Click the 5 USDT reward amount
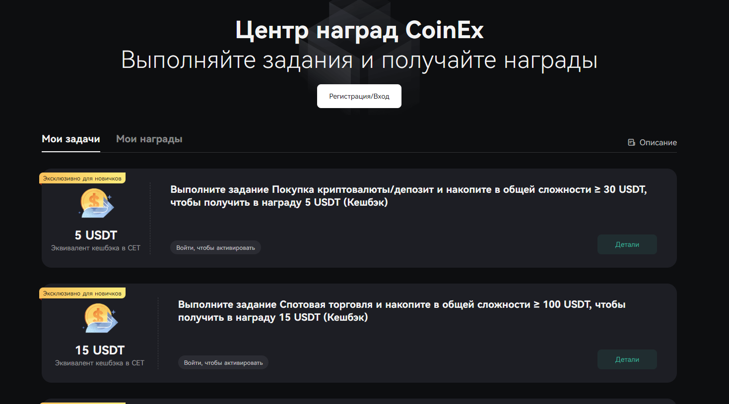The height and width of the screenshot is (404, 729). 96,235
